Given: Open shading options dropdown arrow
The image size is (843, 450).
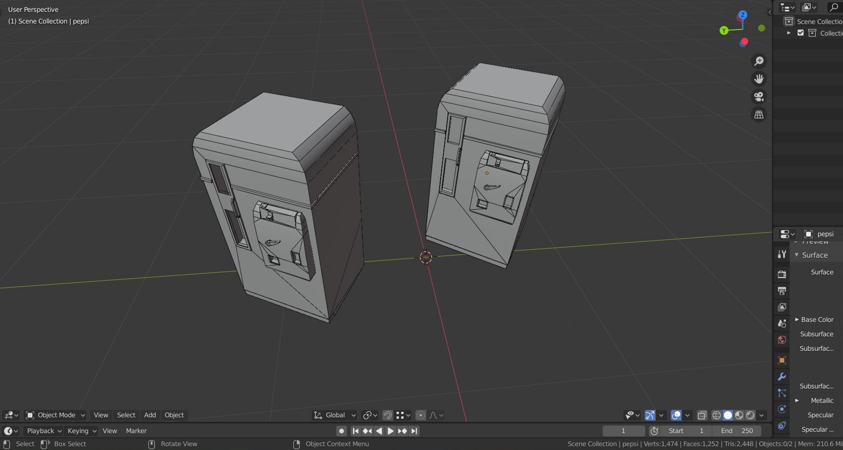Looking at the screenshot, I should [x=762, y=415].
